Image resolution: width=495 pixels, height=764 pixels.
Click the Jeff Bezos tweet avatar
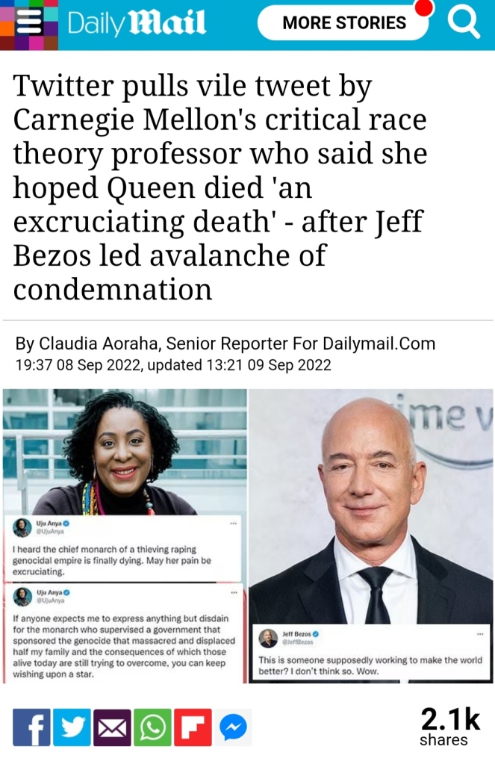(x=268, y=639)
